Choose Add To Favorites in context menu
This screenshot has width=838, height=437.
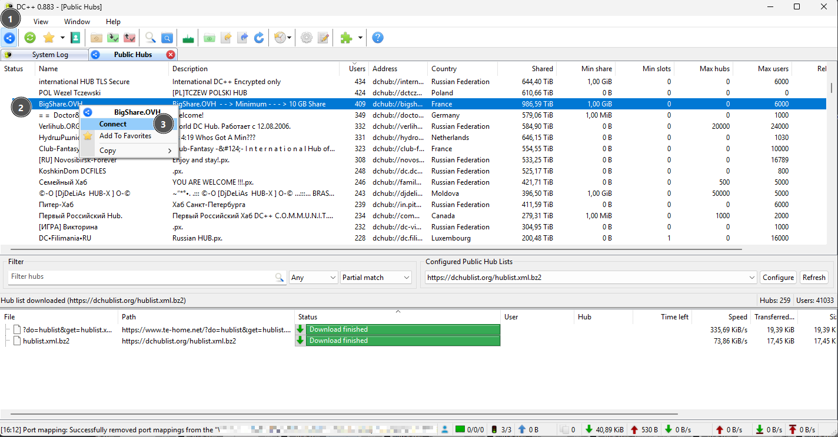click(x=129, y=136)
